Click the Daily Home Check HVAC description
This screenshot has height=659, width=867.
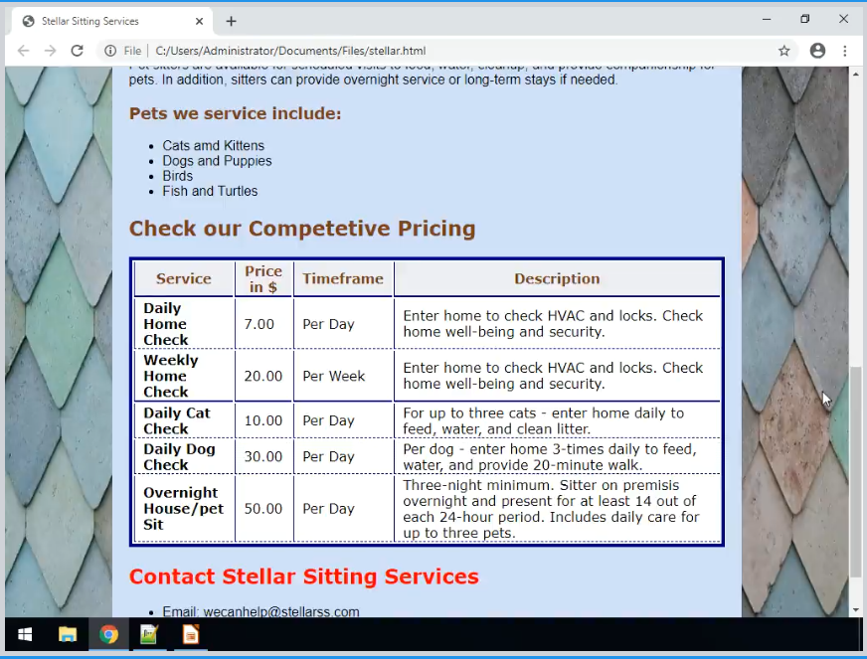[558, 324]
